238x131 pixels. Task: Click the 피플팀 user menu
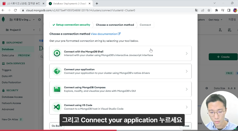pos(232,20)
